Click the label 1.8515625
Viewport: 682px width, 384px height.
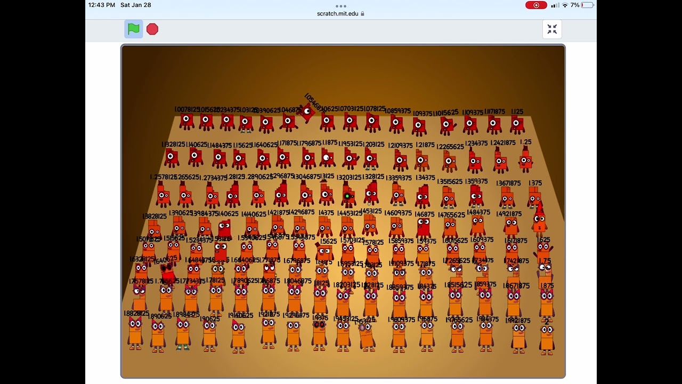[x=459, y=285]
